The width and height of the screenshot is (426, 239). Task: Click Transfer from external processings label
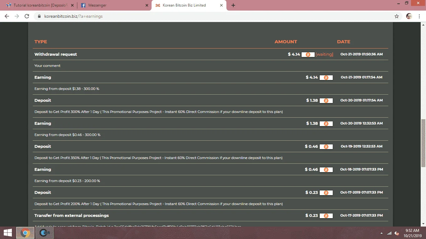click(71, 215)
